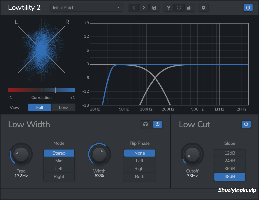
Task: Solo Low Width band with headphones icon
Action: (145, 124)
